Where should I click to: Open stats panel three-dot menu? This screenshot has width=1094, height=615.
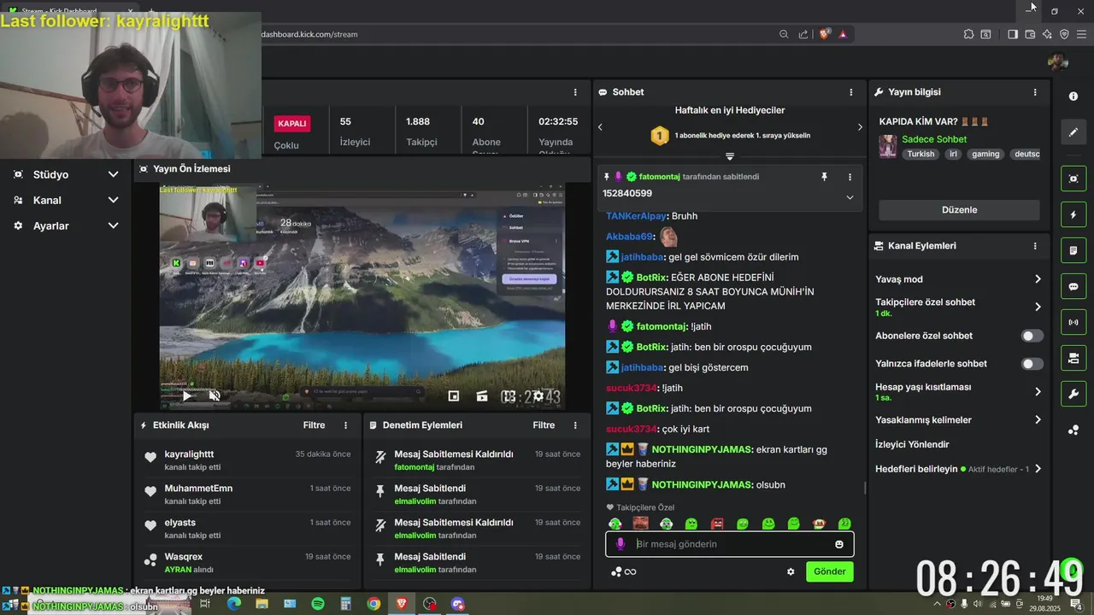575,92
